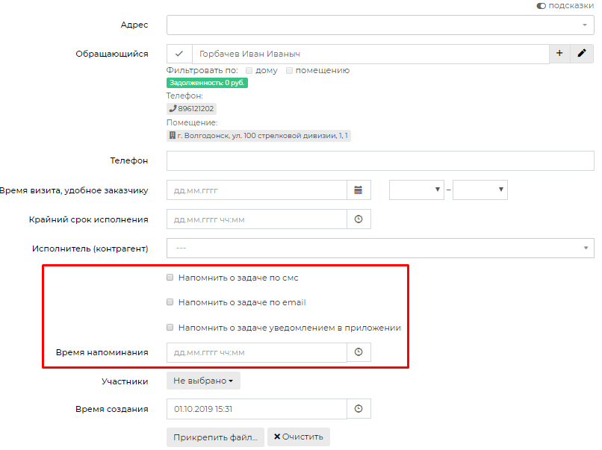Click the plus icon to add applicant
This screenshot has width=602, height=450.
point(559,53)
